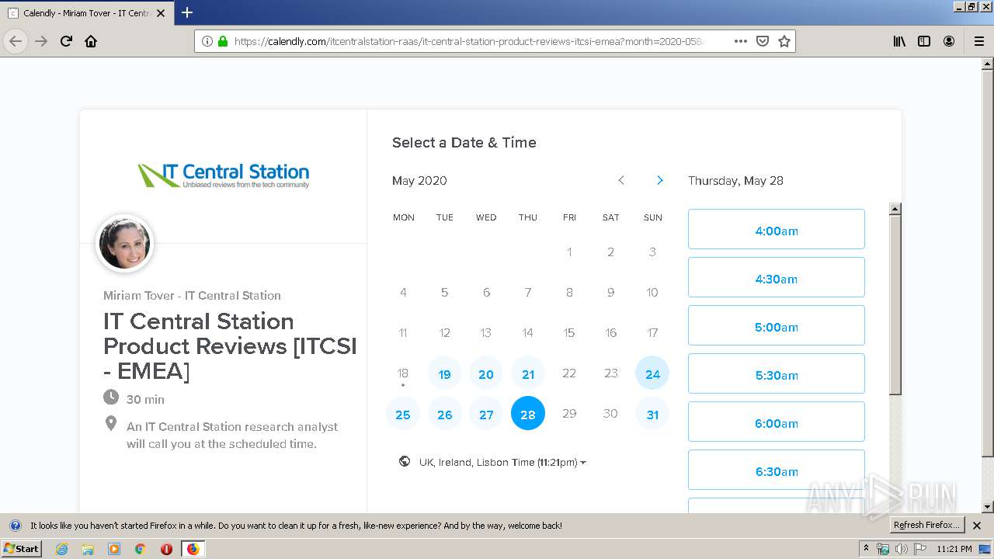Open Windows Explorer folder in taskbar
994x559 pixels.
pyautogui.click(x=88, y=549)
